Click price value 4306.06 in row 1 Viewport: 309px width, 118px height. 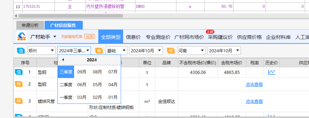point(198,72)
